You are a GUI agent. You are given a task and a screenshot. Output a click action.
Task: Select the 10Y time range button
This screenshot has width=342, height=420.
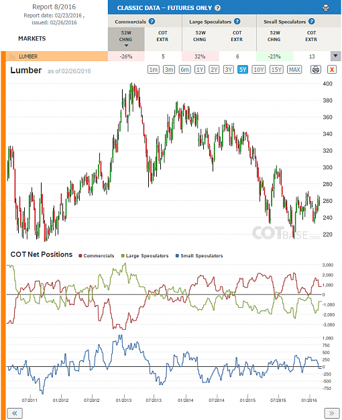(259, 70)
